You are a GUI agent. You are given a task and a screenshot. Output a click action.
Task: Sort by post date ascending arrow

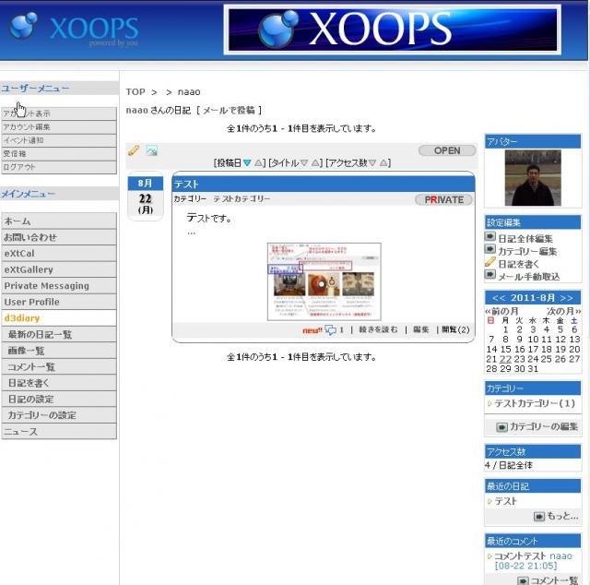(x=258, y=162)
